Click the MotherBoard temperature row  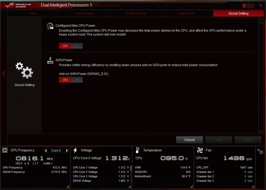pyautogui.click(x=163, y=176)
